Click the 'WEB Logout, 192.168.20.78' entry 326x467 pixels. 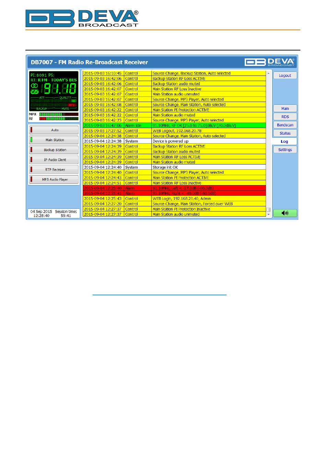pyautogui.click(x=174, y=131)
